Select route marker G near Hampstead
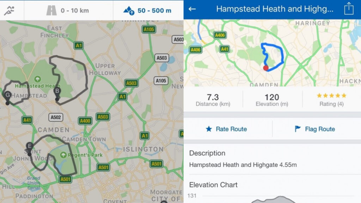 (7, 94)
